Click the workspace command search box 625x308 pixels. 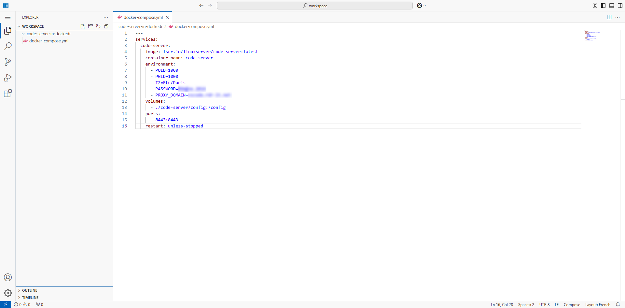click(x=314, y=6)
